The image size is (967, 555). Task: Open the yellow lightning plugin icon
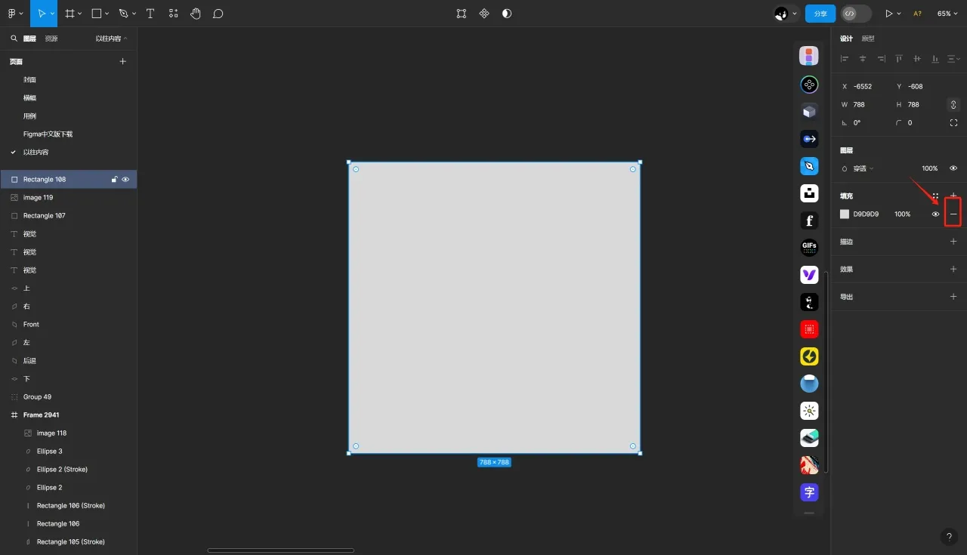click(809, 356)
